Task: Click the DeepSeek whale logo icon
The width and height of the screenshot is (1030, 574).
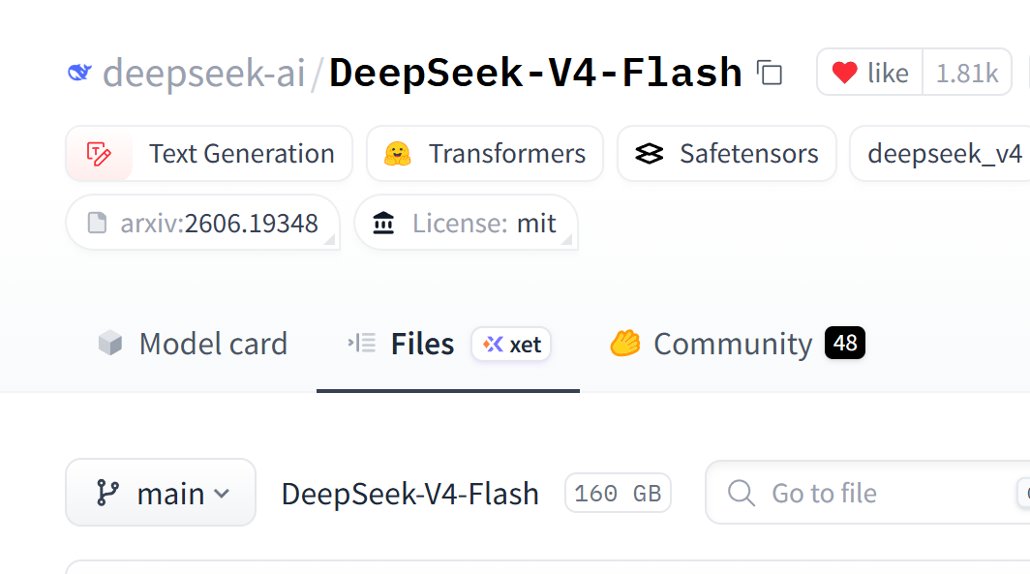Action: click(x=79, y=73)
